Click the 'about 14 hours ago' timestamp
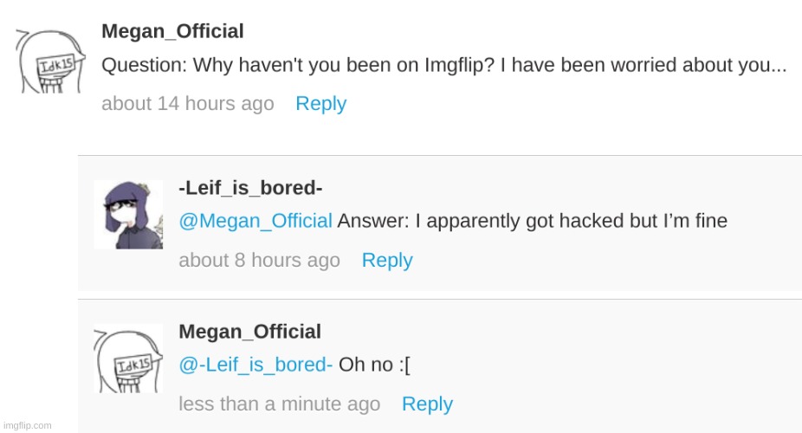Image resolution: width=802 pixels, height=433 pixels. pyautogui.click(x=188, y=104)
